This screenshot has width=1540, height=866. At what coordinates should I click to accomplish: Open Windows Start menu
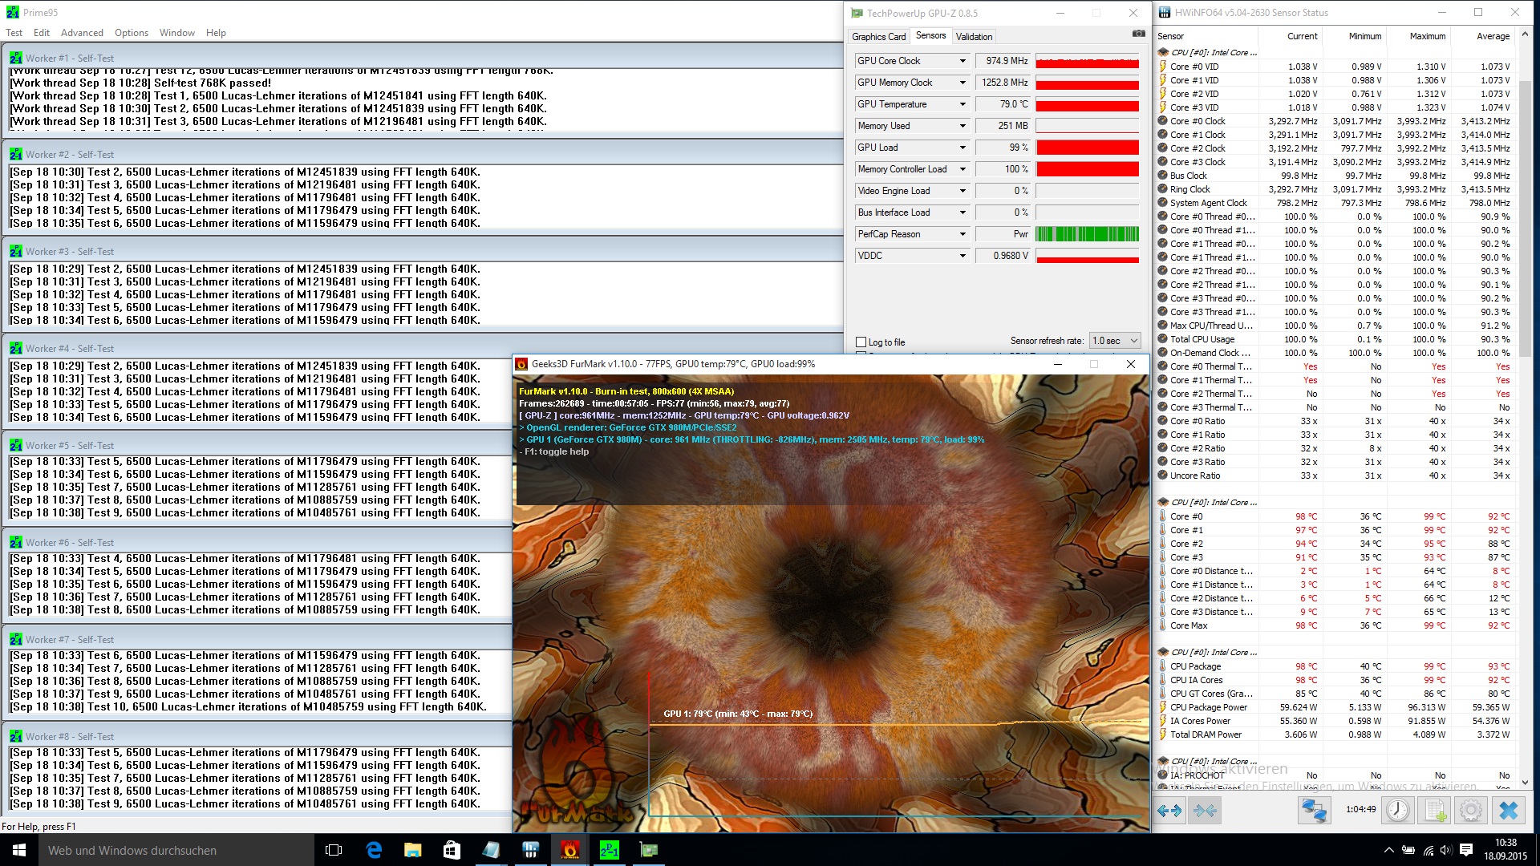19,850
